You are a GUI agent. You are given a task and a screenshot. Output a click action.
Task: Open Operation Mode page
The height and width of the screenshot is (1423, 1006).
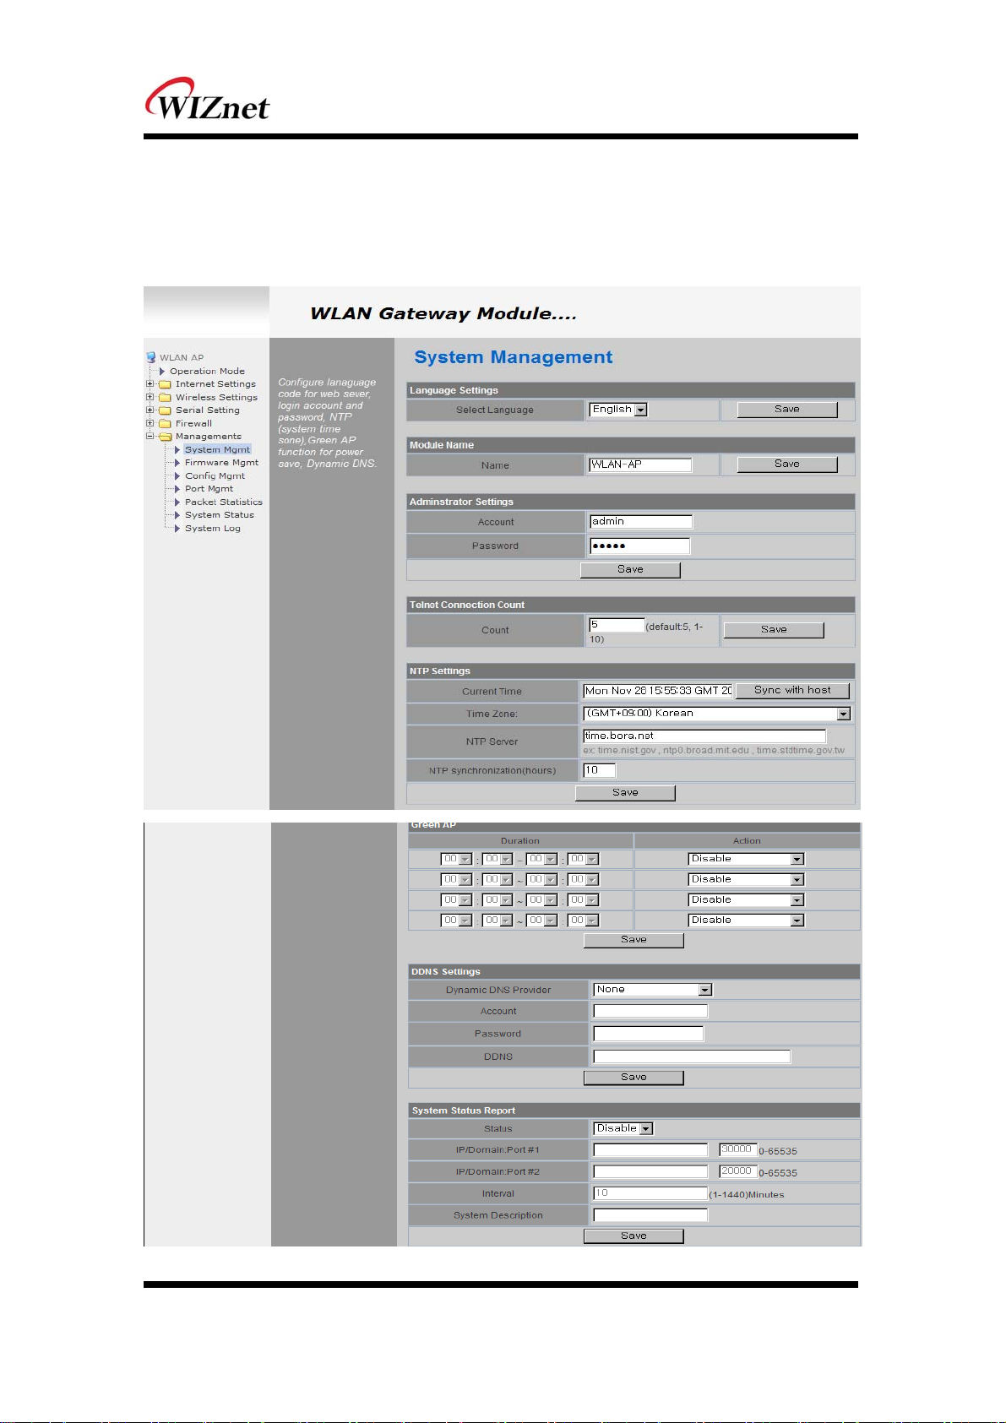(207, 371)
